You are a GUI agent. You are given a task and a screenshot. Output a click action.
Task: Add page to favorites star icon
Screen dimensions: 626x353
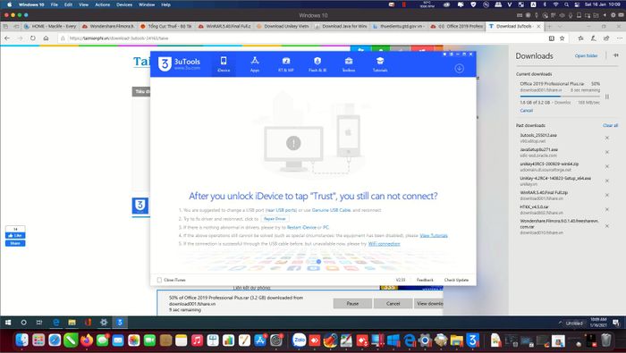click(x=563, y=38)
